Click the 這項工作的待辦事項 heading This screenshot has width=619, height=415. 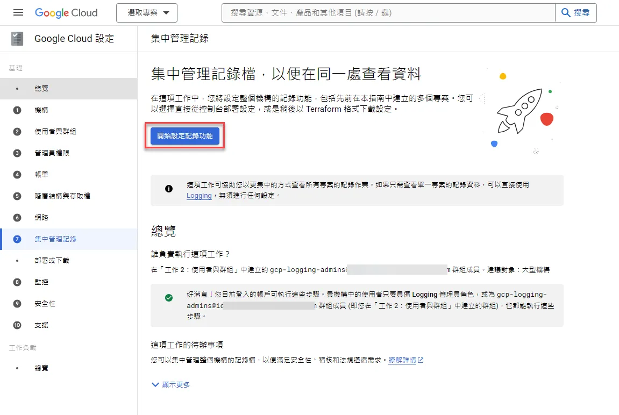(x=187, y=345)
